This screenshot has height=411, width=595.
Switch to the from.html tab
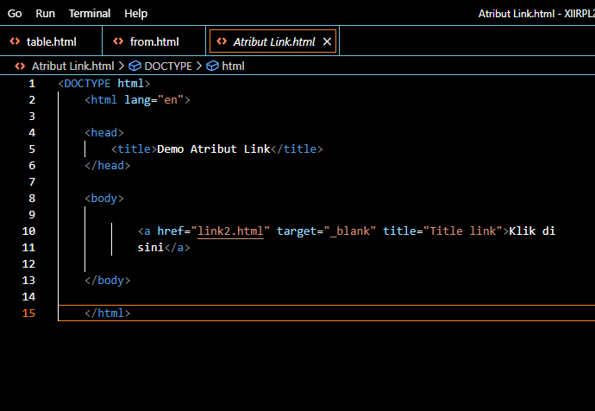[154, 41]
